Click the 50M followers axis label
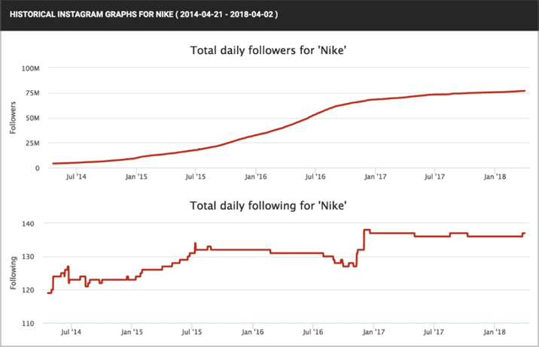The image size is (539, 347). click(32, 119)
